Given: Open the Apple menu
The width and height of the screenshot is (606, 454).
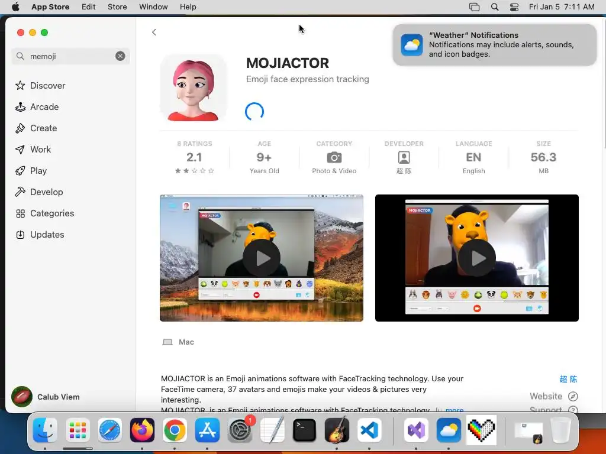Looking at the screenshot, I should 15,7.
